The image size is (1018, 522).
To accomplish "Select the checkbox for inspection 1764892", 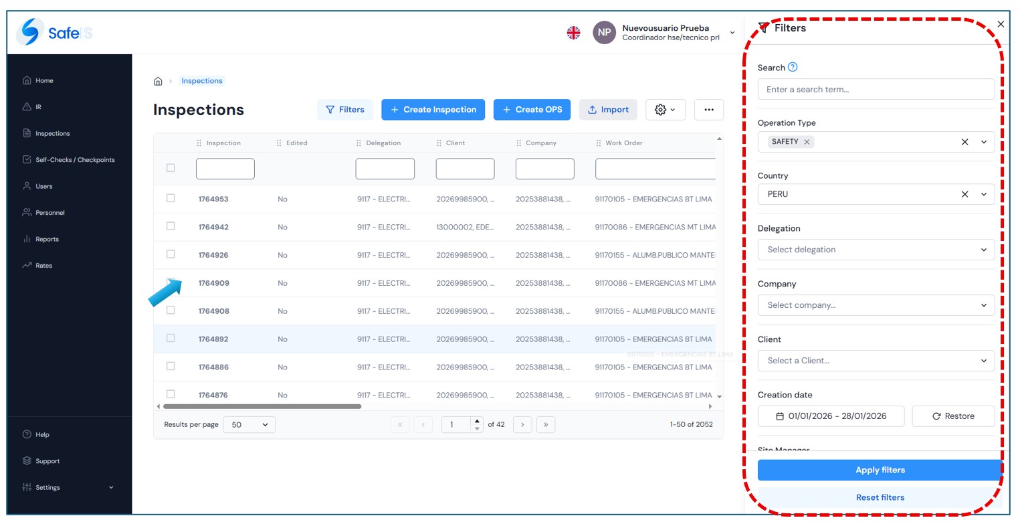I will coord(171,339).
